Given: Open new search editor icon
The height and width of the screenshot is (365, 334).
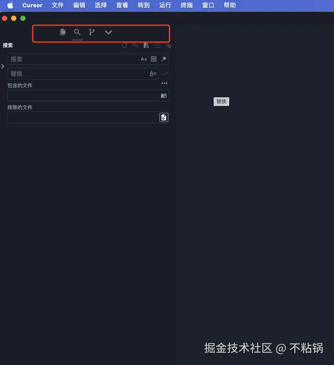Looking at the screenshot, I should tap(146, 45).
